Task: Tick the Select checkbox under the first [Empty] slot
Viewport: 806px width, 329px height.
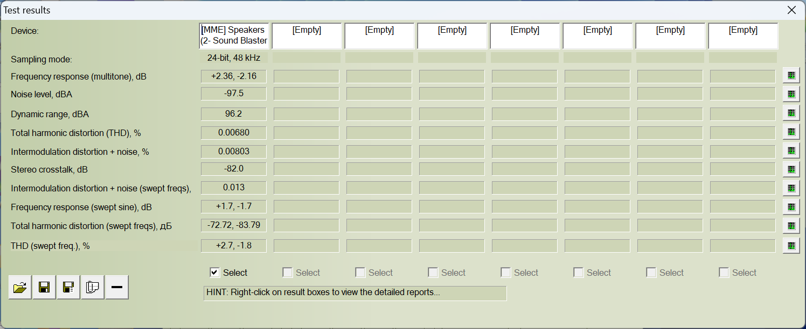Action: coord(288,273)
